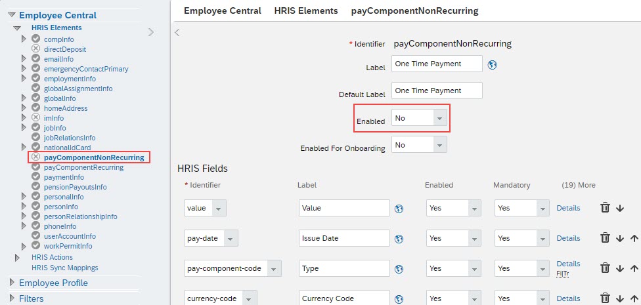The height and width of the screenshot is (305, 641).
Task: Click the globe icon next to Label field
Action: click(x=492, y=64)
